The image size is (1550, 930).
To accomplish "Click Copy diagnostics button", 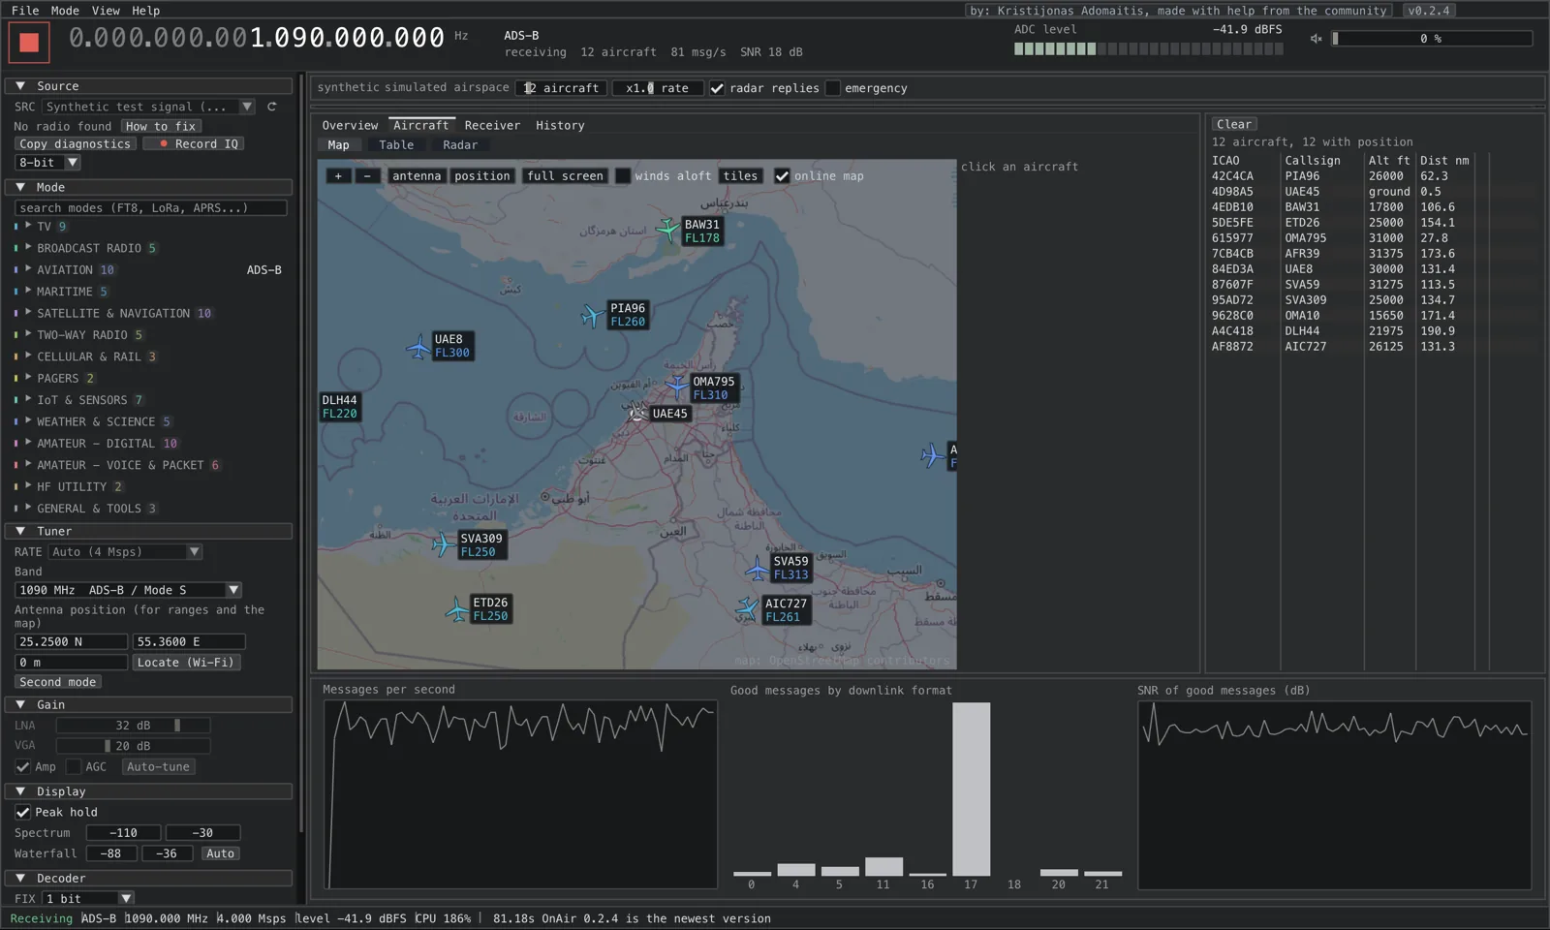I will (x=75, y=143).
